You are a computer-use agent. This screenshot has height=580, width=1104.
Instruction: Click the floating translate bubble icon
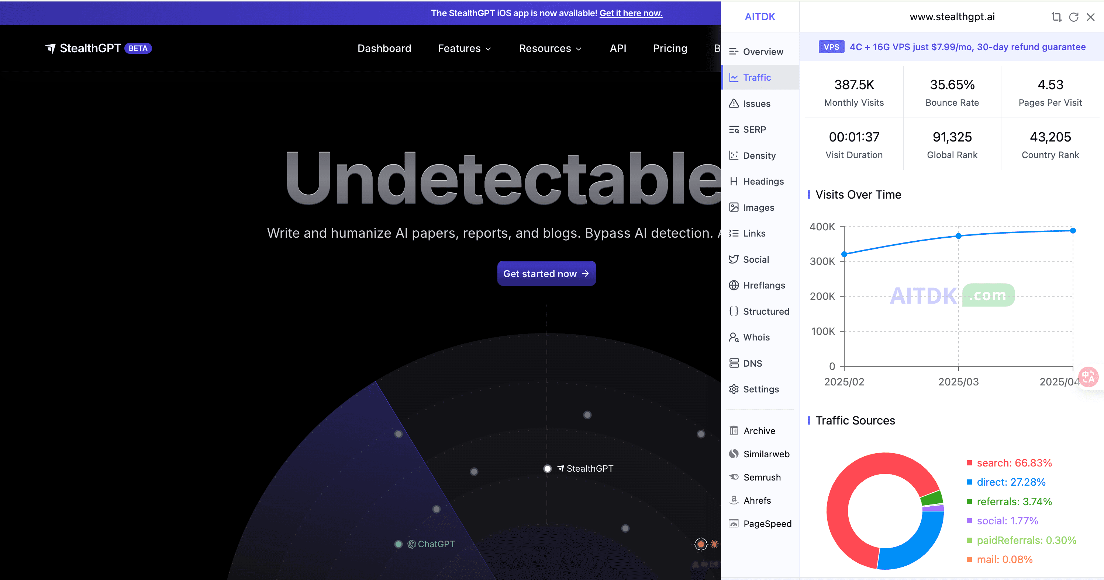(1089, 377)
